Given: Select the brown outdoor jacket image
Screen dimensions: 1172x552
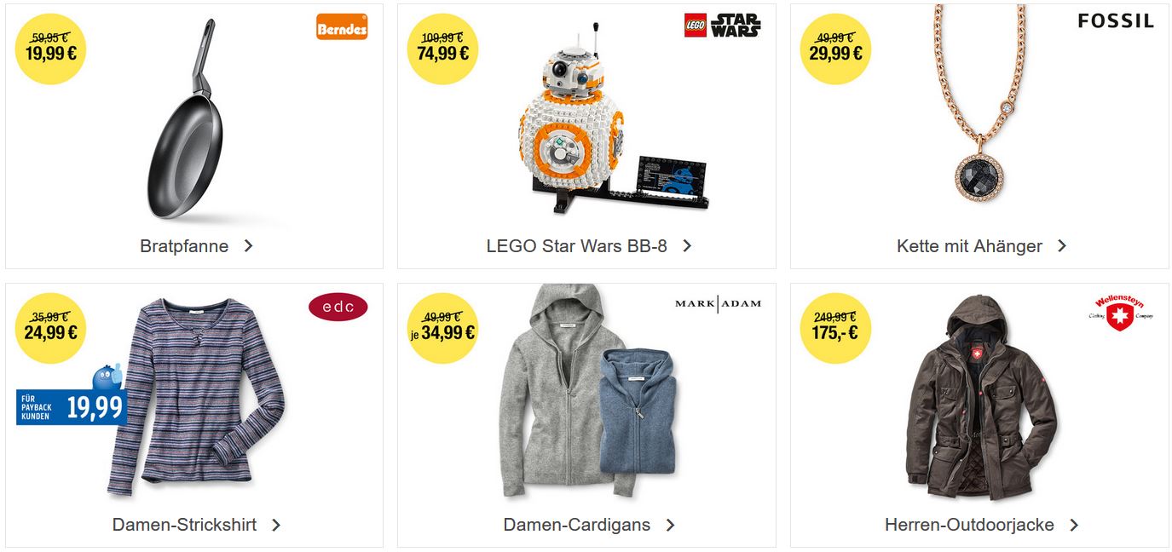Looking at the screenshot, I should [x=980, y=398].
